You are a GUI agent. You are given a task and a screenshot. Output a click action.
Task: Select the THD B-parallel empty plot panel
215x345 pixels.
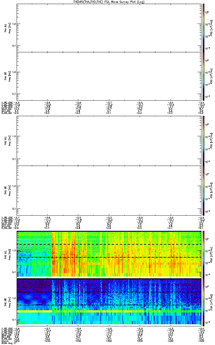(x=109, y=190)
